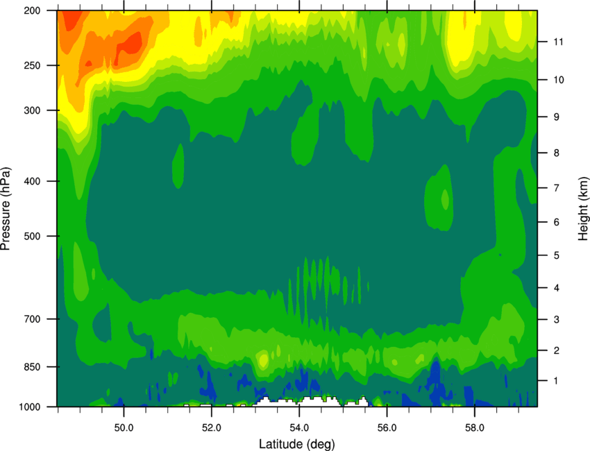Click the Latitude (deg) axis title
Image resolution: width=590 pixels, height=451 pixels.
click(x=297, y=444)
